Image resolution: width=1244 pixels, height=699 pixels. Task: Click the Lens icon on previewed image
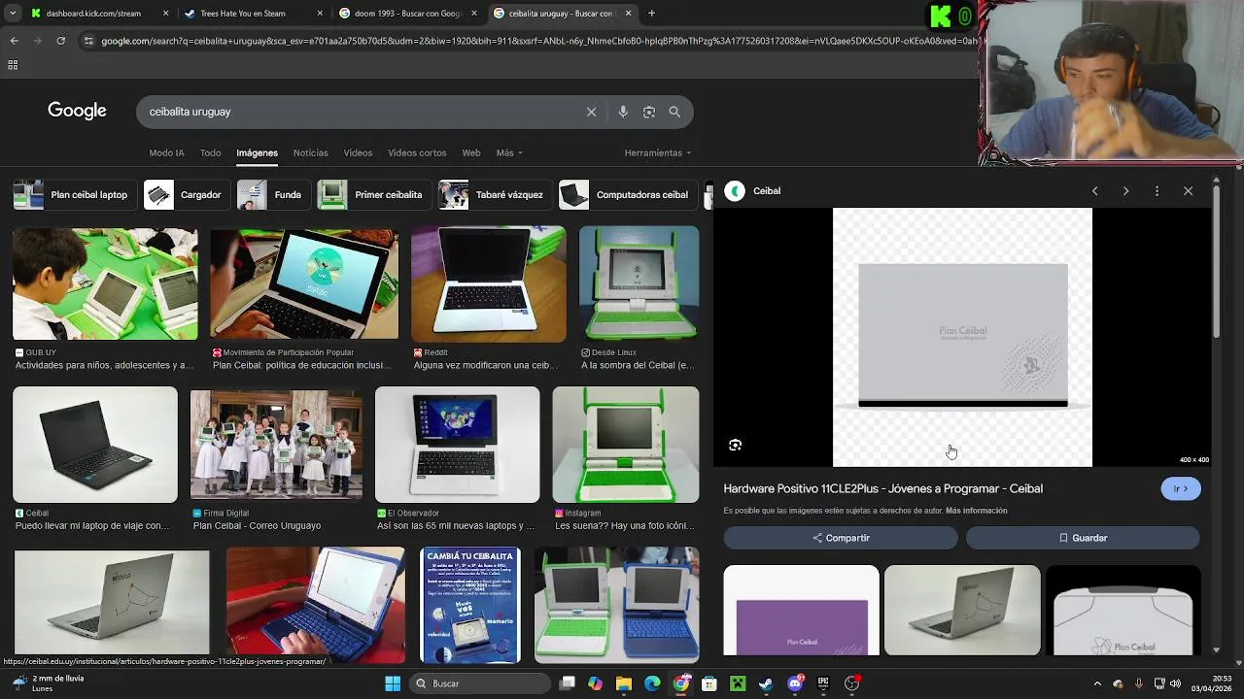(x=735, y=445)
